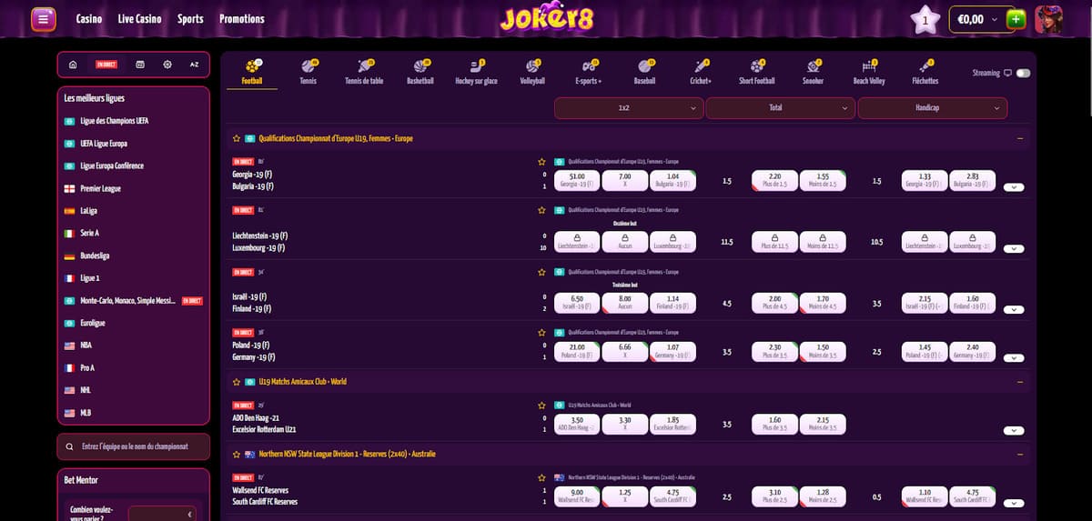Open the Promotions menu
Screen dimensions: 1092x521
point(242,18)
